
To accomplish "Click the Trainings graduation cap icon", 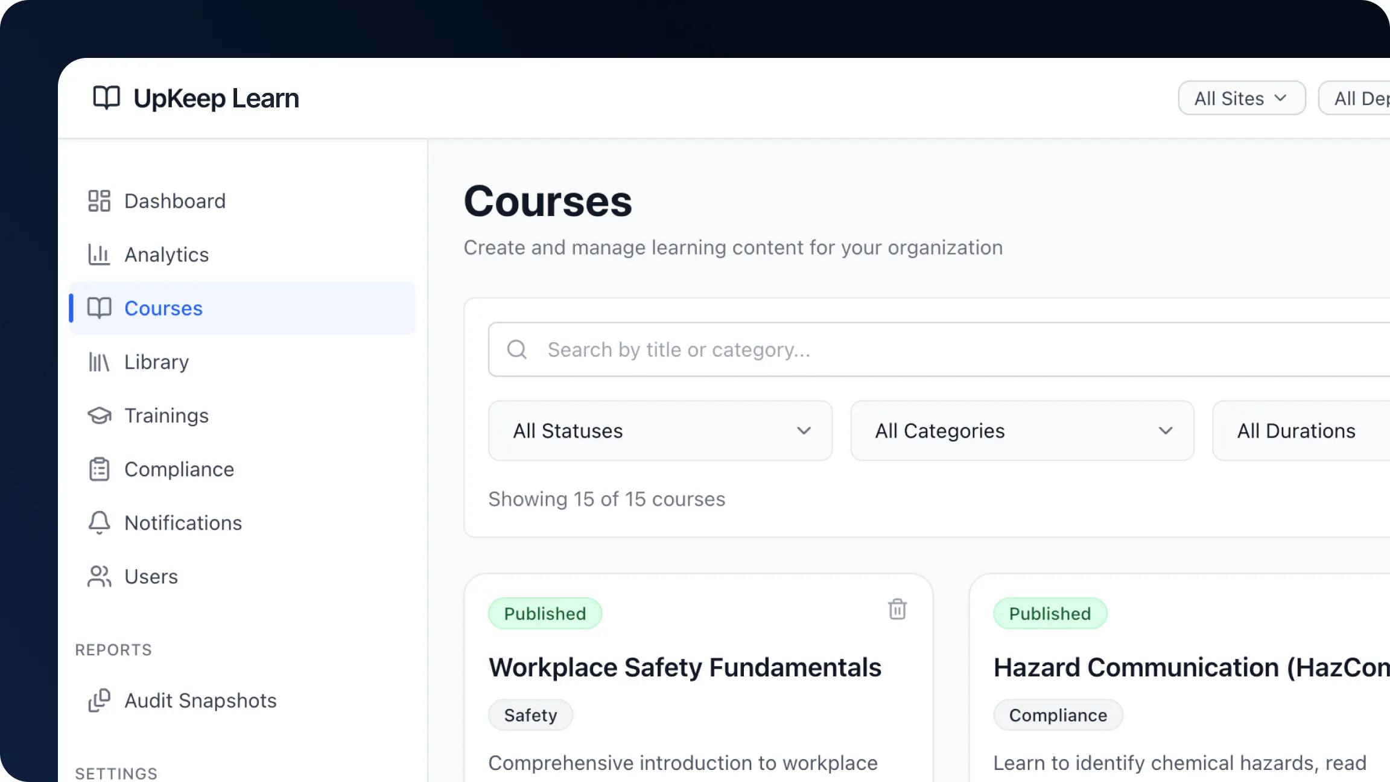I will (99, 416).
